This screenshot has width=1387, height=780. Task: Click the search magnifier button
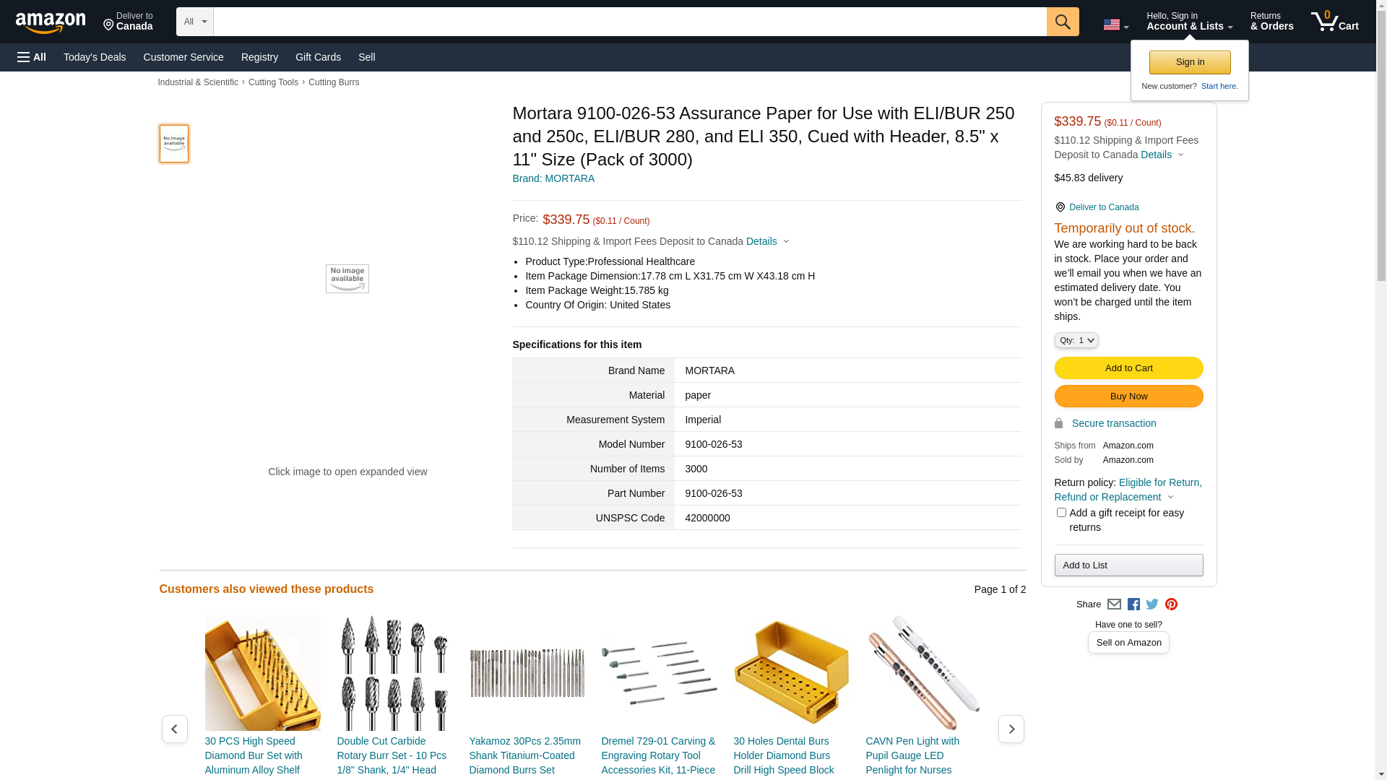[1063, 22]
